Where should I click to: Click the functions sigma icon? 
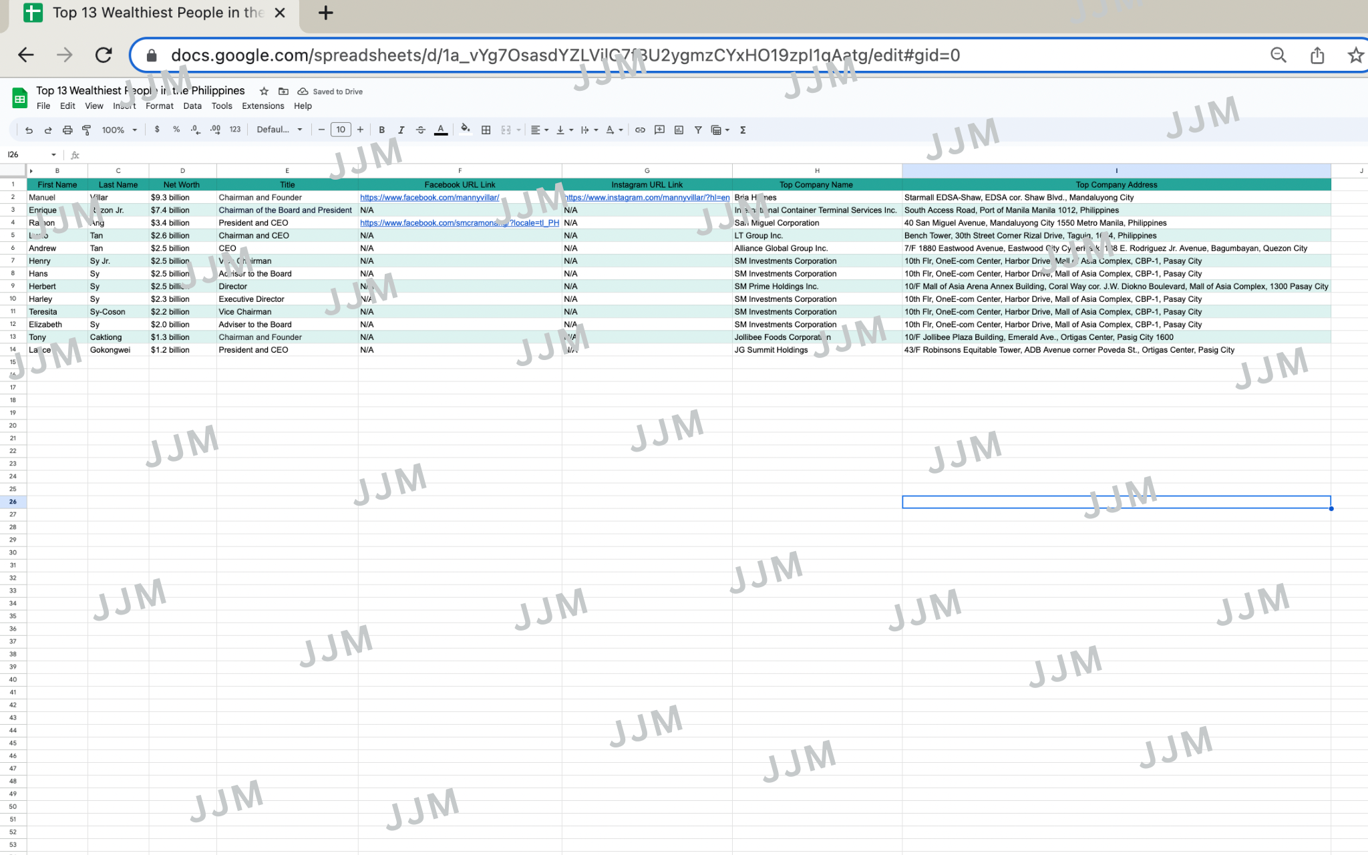click(743, 130)
